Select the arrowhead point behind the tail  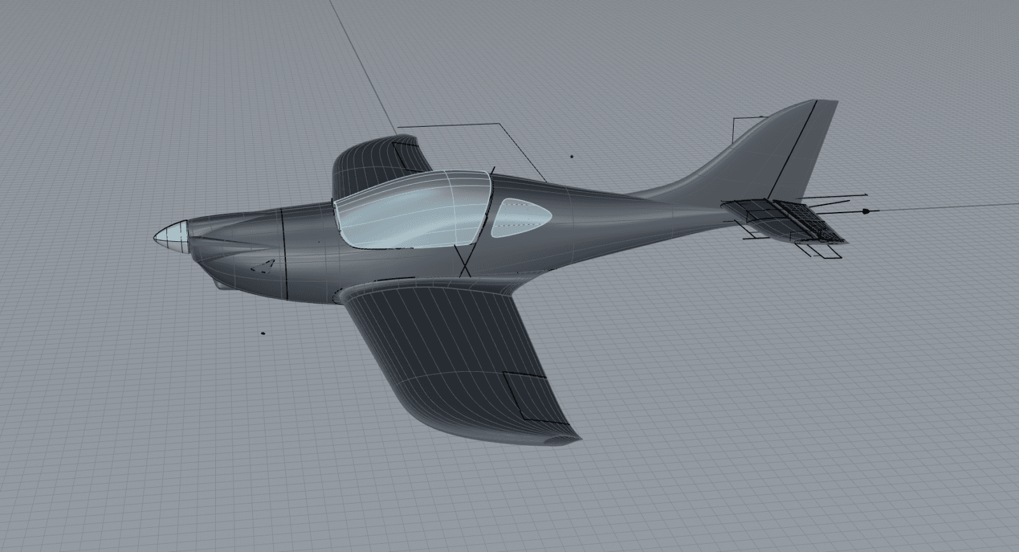(866, 210)
